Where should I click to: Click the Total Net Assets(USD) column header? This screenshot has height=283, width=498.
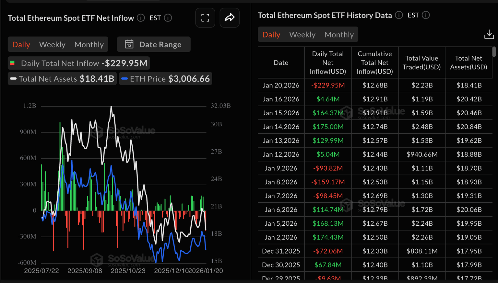click(x=468, y=62)
